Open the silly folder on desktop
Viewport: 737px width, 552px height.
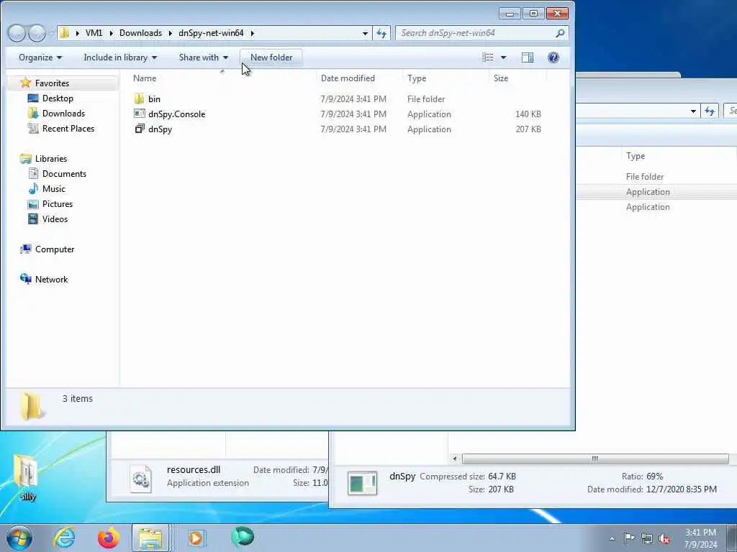[27, 477]
